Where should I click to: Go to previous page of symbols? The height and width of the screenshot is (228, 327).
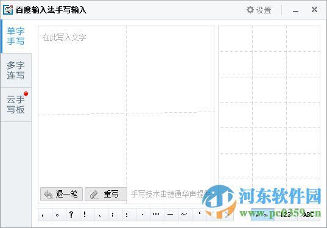[x=213, y=215]
